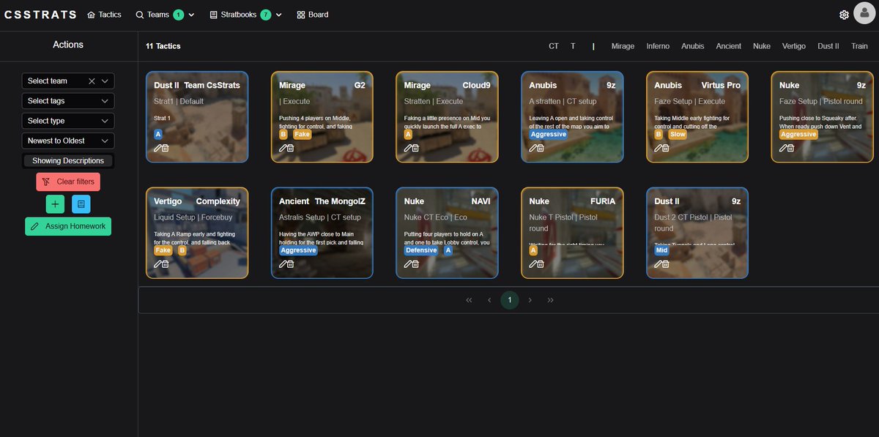
Task: Open the user profile avatar
Action: click(x=864, y=14)
